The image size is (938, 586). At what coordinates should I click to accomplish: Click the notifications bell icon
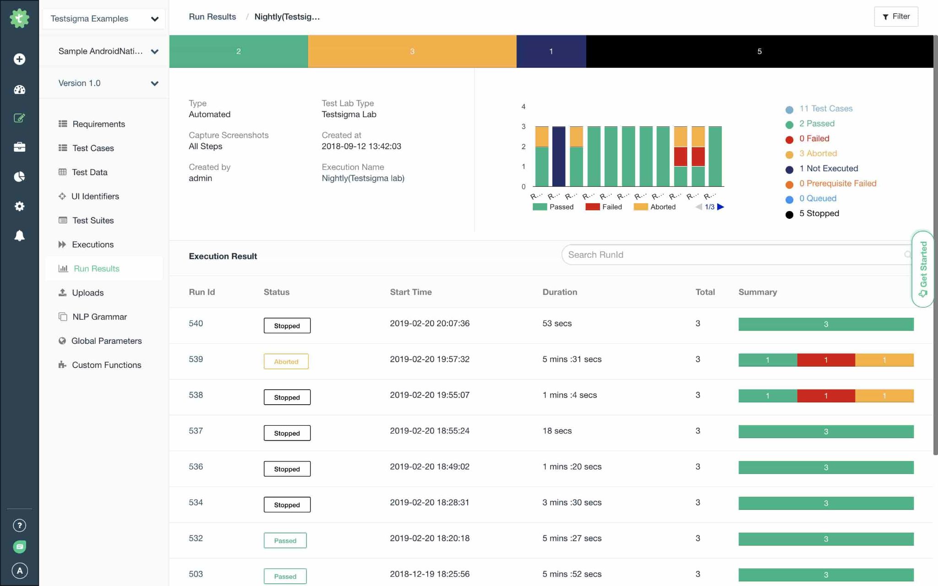[x=19, y=236]
